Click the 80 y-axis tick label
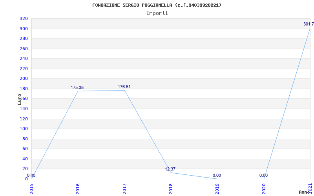 pyautogui.click(x=25, y=139)
